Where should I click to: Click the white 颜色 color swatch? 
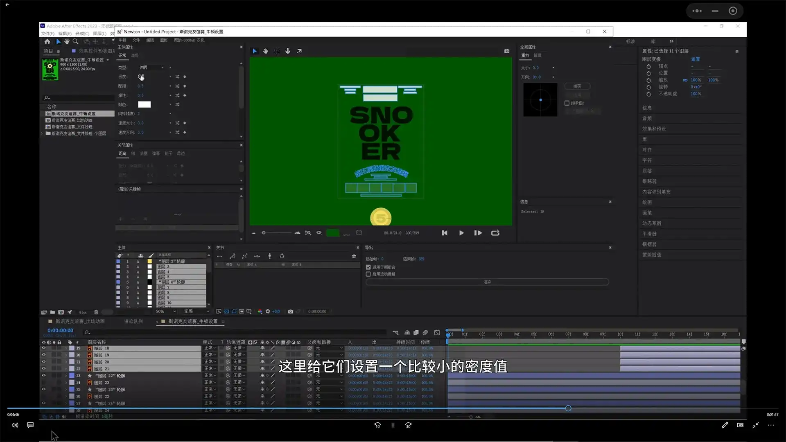(x=144, y=104)
